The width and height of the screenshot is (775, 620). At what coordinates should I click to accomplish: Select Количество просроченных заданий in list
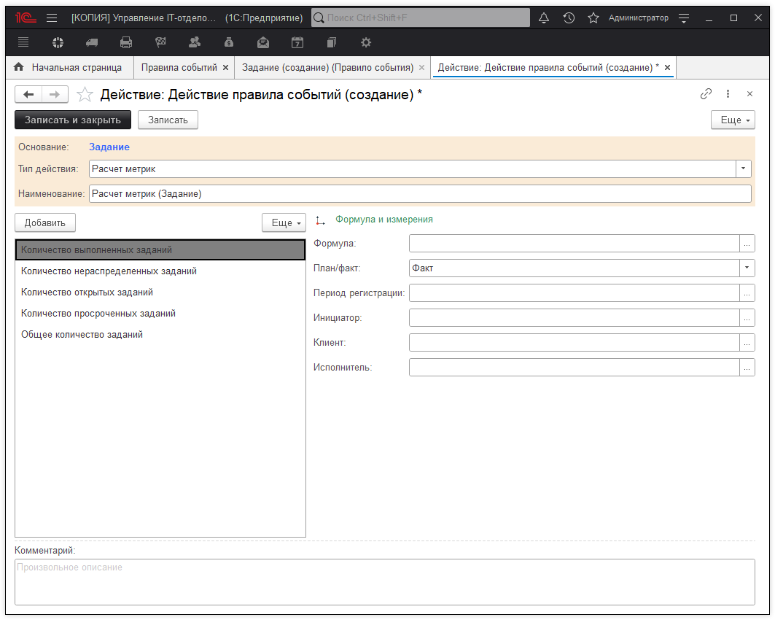(x=98, y=314)
